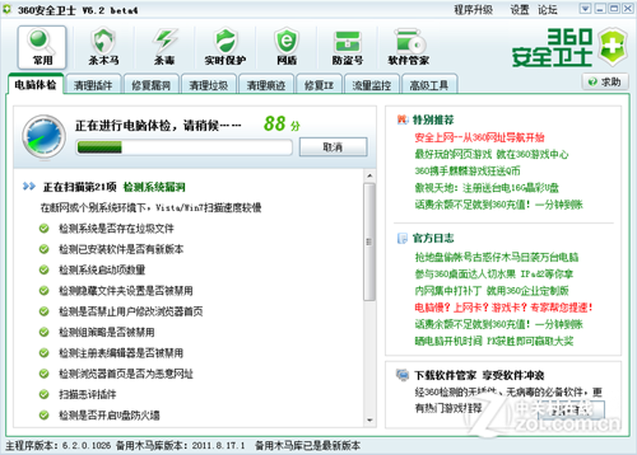The height and width of the screenshot is (455, 637).
Task: Switch to the 电脑体检 tab
Action: click(35, 84)
